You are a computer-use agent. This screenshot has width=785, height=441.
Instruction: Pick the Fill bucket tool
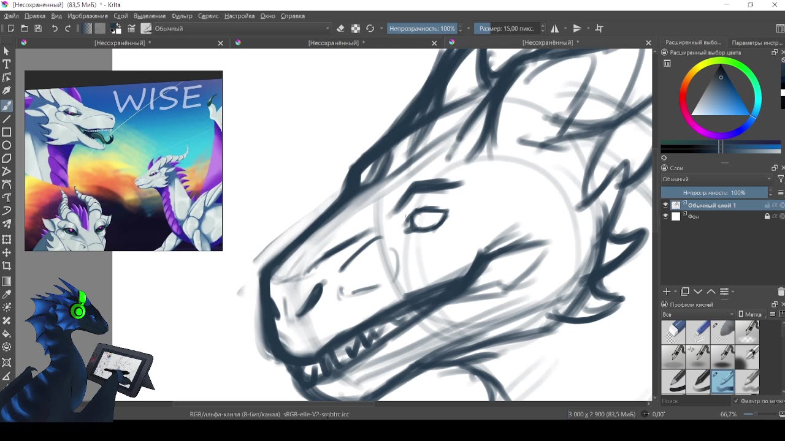click(x=7, y=334)
